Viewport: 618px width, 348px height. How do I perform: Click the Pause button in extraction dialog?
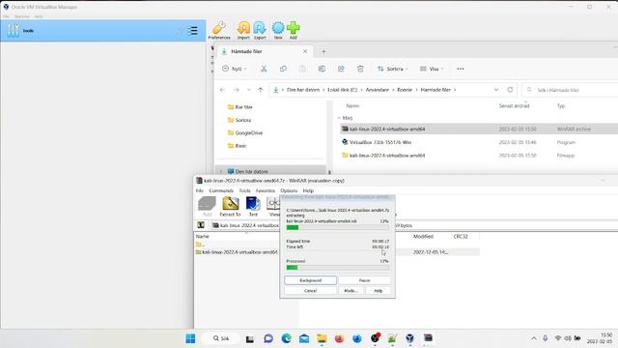[365, 280]
